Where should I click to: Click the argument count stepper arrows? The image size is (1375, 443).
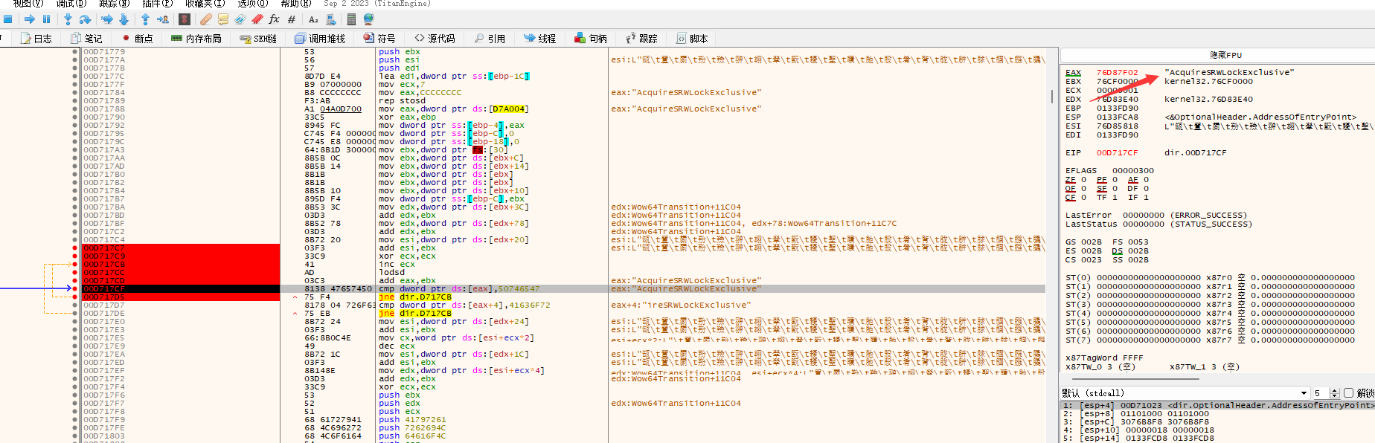[1334, 393]
